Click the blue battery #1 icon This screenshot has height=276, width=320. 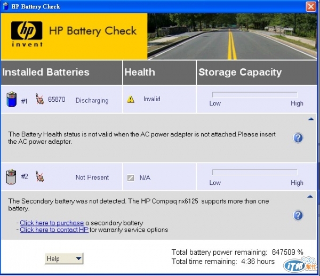12,99
